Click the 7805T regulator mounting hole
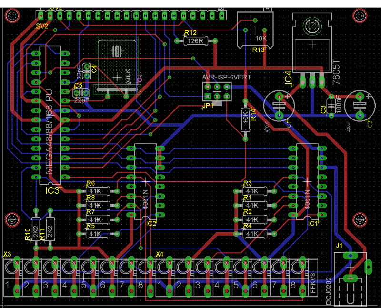The width and height of the screenshot is (381, 308). click(312, 26)
